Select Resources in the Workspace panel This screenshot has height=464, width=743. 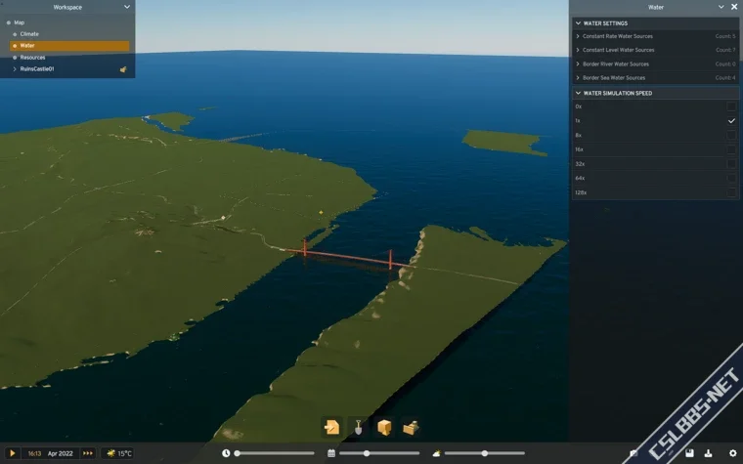tap(32, 58)
